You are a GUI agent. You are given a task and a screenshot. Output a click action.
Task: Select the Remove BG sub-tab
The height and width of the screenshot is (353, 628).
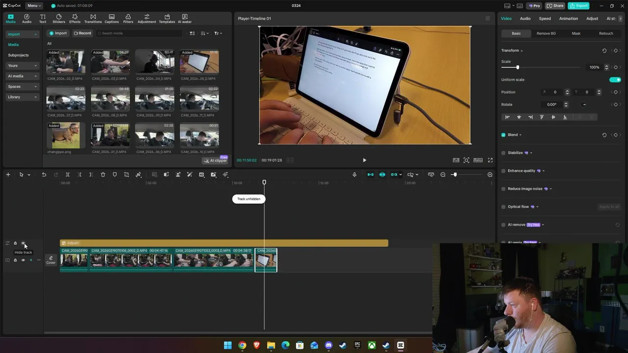pos(546,33)
